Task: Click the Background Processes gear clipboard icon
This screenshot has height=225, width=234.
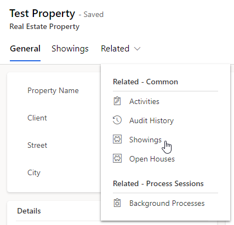Action: pyautogui.click(x=117, y=203)
